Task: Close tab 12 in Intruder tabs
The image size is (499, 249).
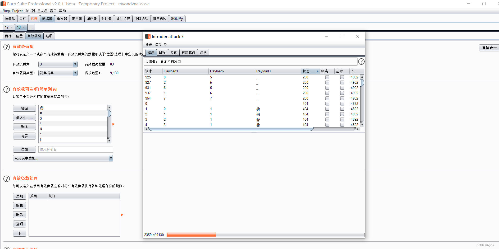Action: [11, 27]
